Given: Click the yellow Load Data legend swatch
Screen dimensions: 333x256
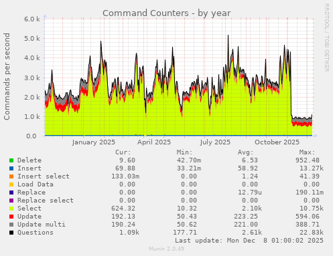Looking at the screenshot, I should (11, 184).
